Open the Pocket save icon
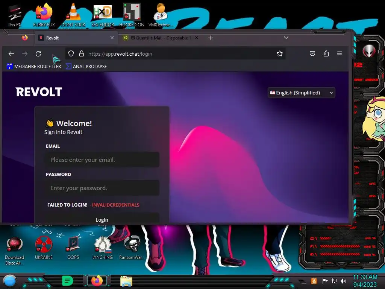The width and height of the screenshot is (385, 289). (312, 53)
